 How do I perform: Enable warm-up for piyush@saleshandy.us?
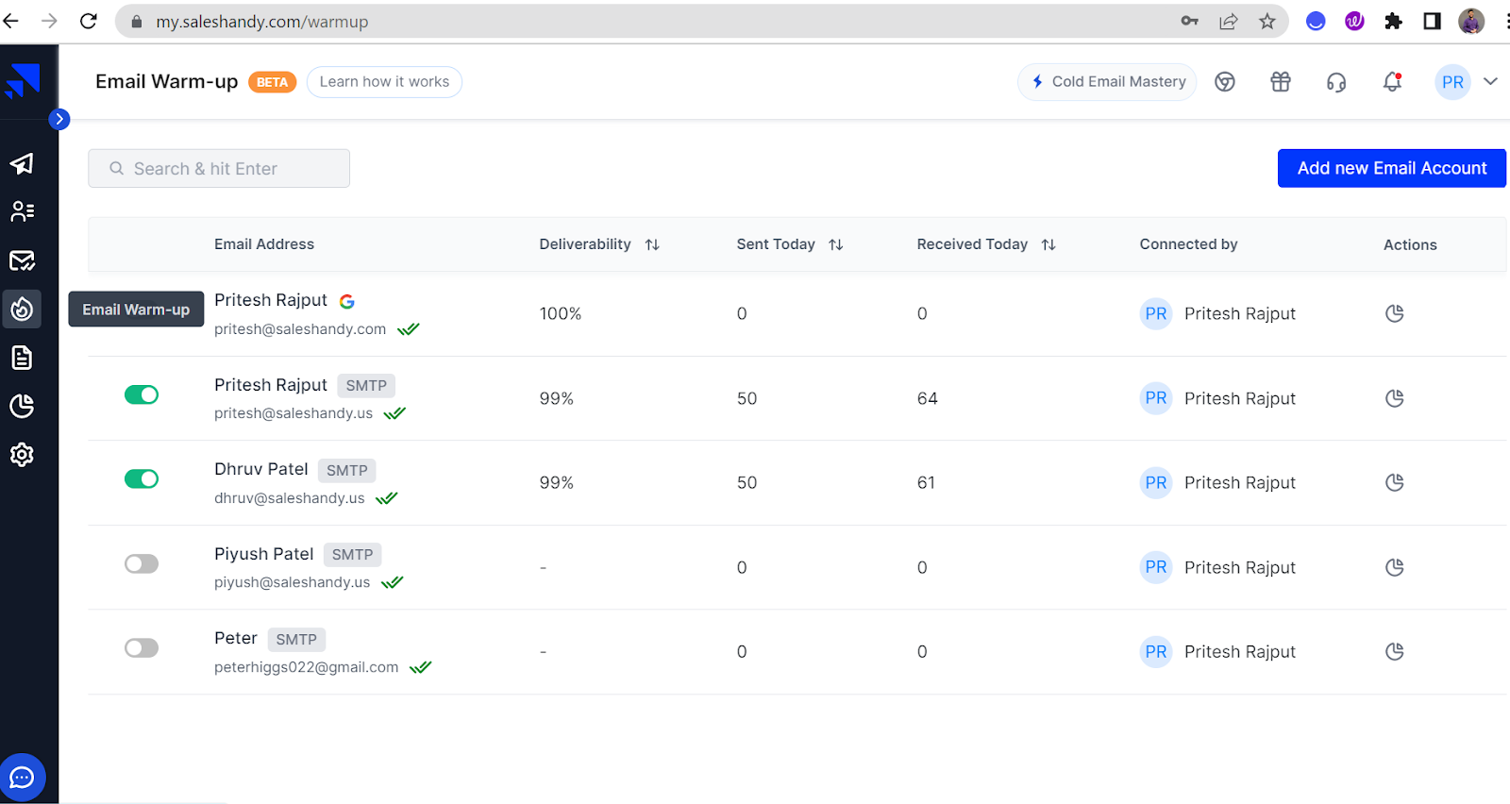142,563
